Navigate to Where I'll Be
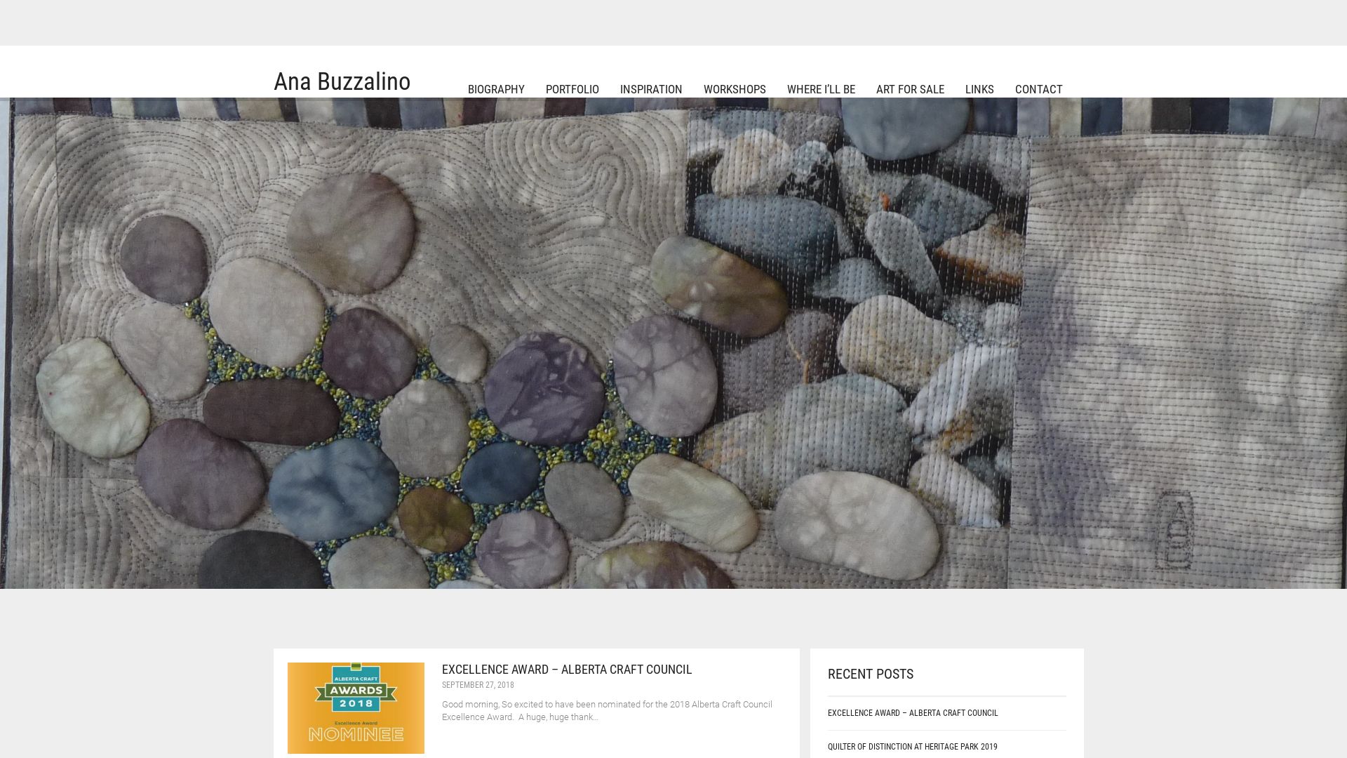Image resolution: width=1347 pixels, height=758 pixels. (820, 89)
